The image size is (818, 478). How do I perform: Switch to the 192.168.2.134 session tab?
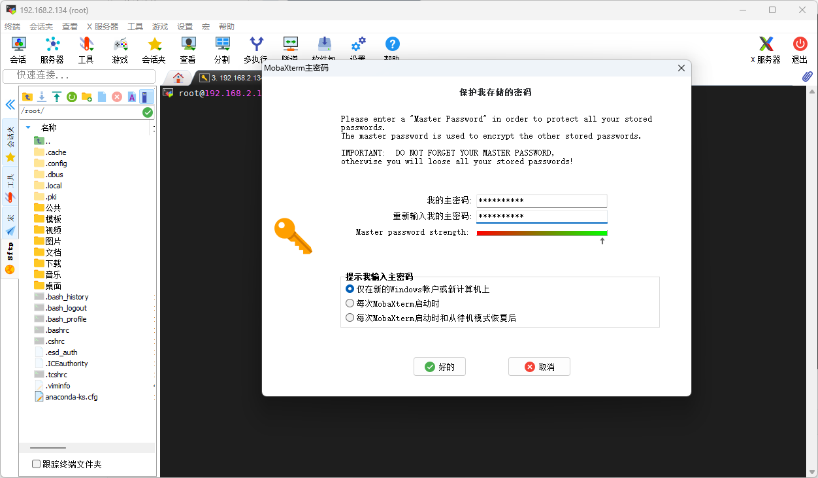click(x=230, y=78)
